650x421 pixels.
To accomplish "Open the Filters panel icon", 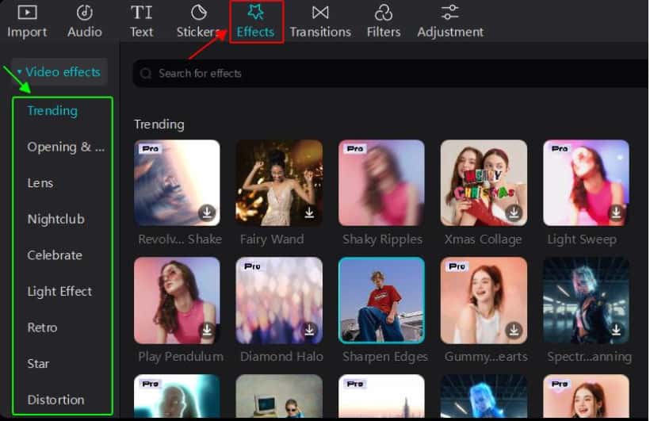I will click(x=384, y=13).
